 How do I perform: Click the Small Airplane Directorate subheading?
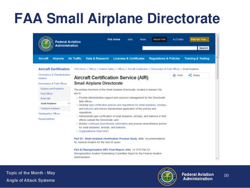(x=98, y=83)
